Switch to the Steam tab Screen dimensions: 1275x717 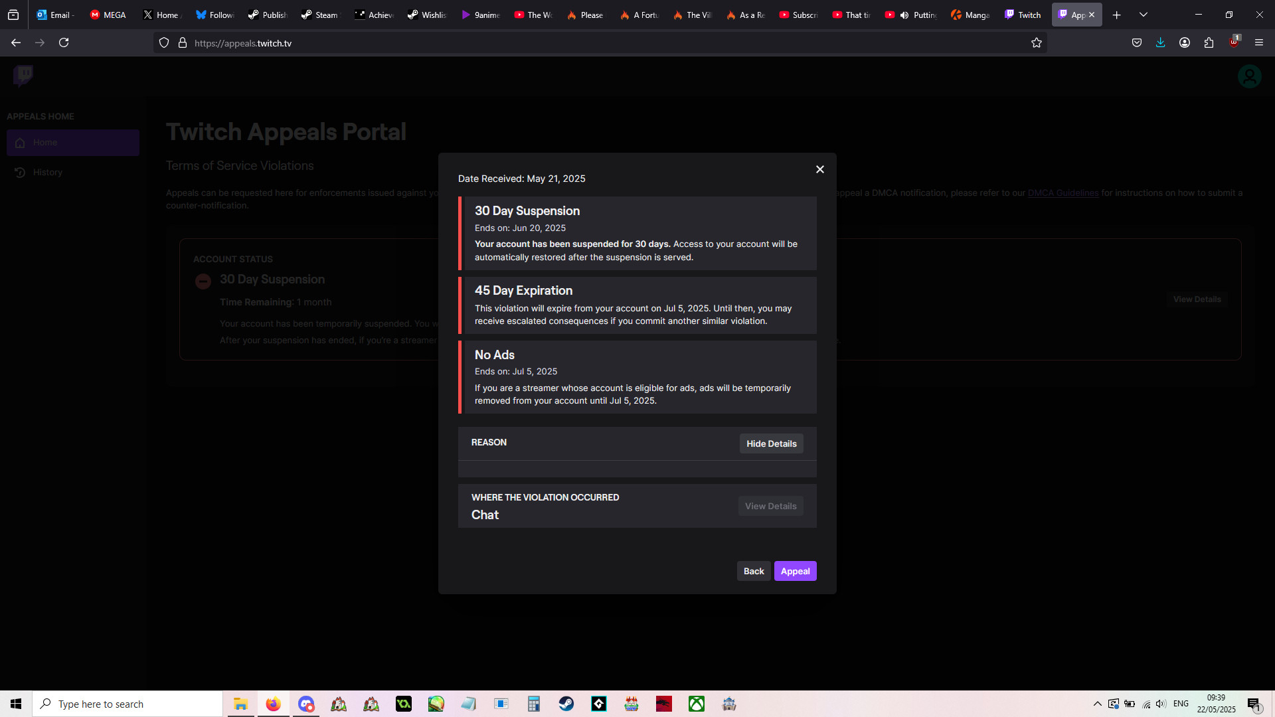321,15
